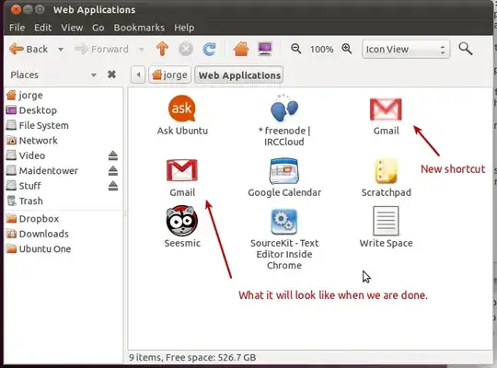Open the View menu
This screenshot has width=497, height=368.
pos(72,28)
